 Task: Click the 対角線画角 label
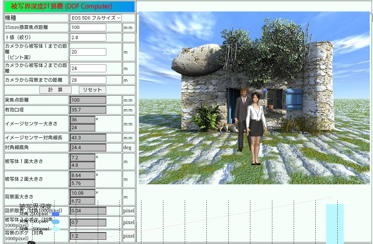tap(17, 147)
